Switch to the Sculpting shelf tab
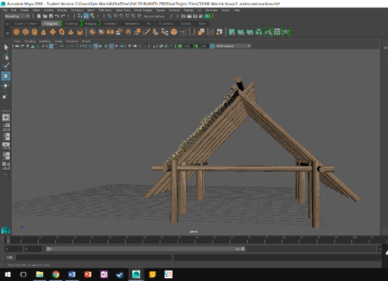The height and width of the screenshot is (281, 388). click(x=72, y=23)
